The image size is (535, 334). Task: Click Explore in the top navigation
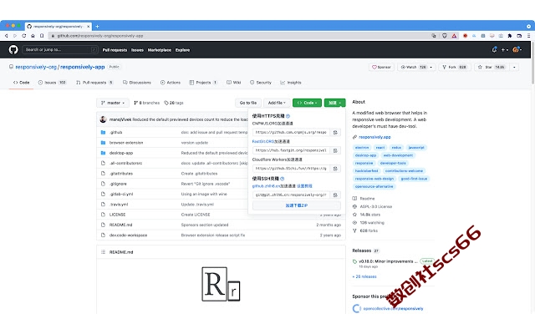point(182,50)
